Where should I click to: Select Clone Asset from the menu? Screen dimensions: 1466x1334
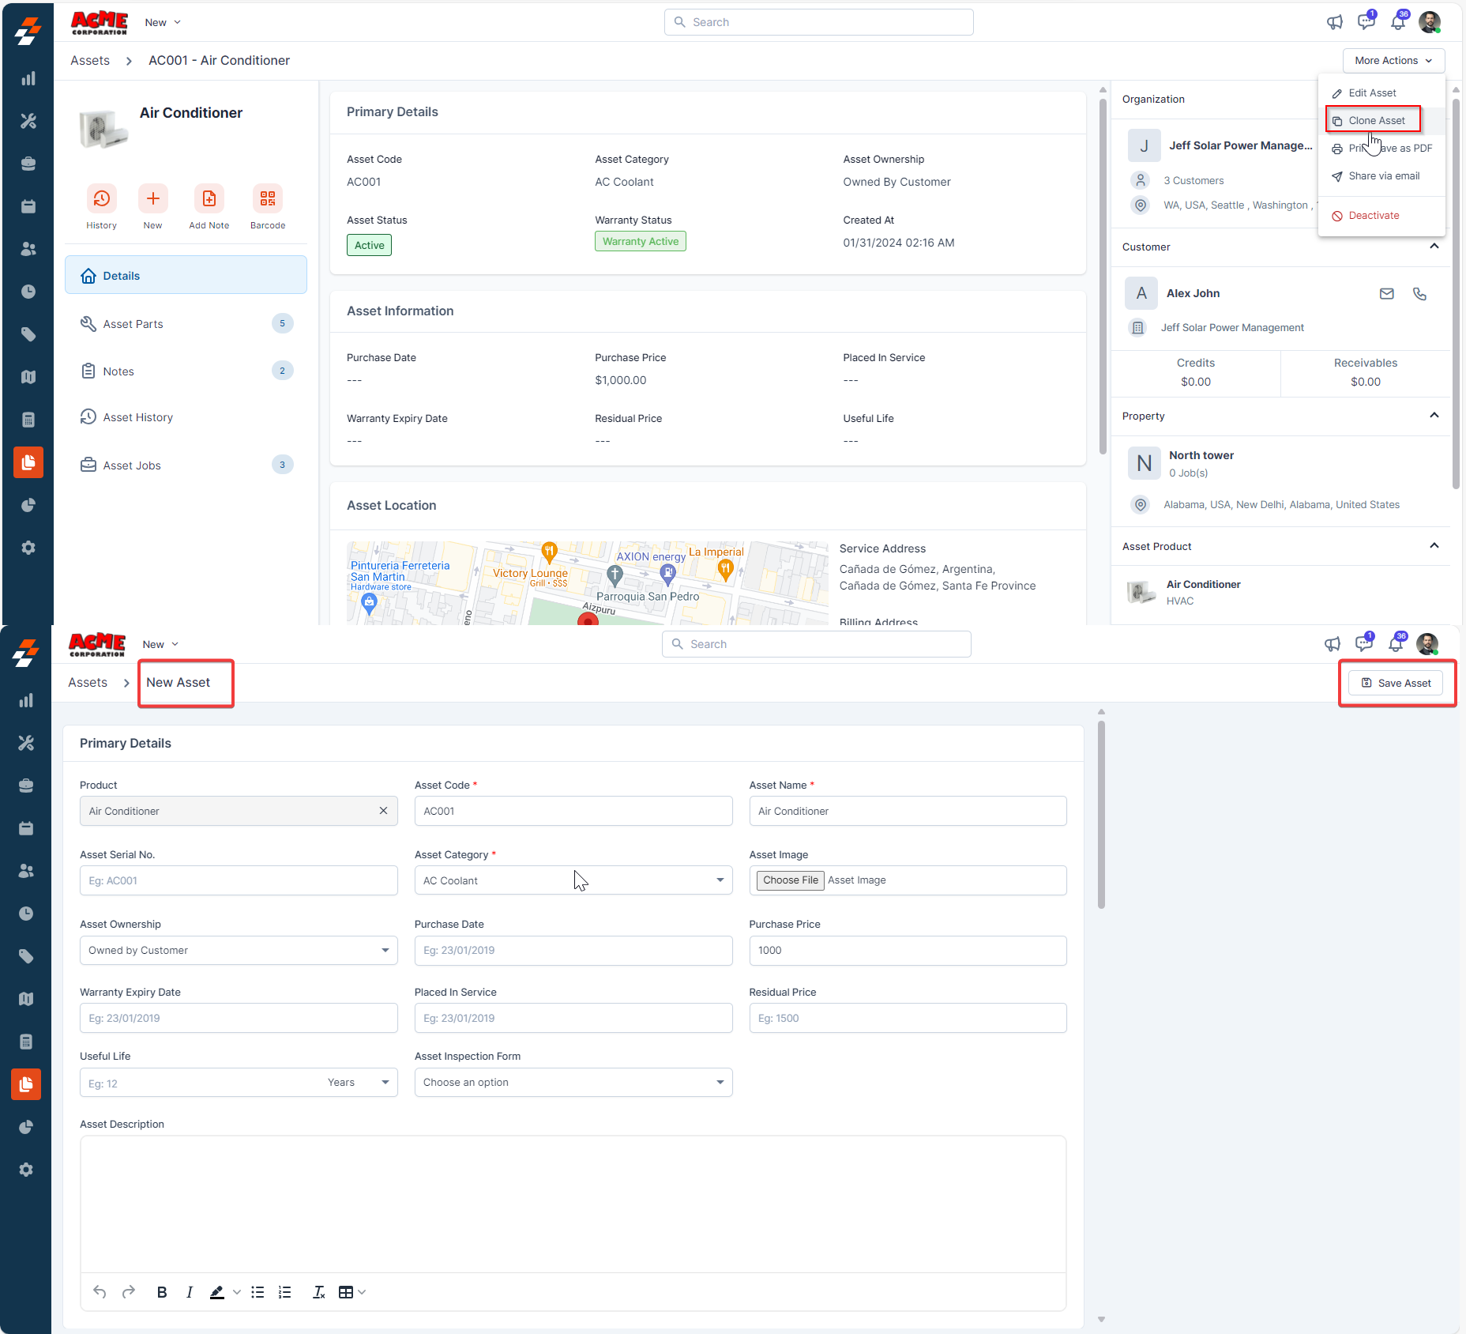1376,121
